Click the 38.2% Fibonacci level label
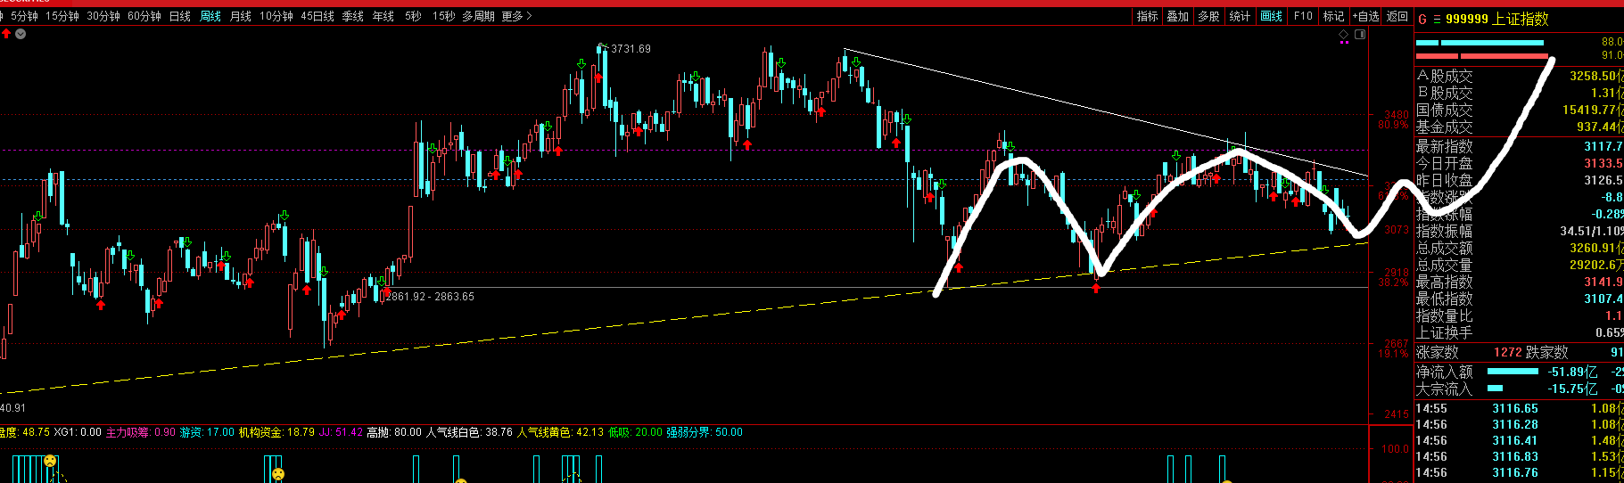Image resolution: width=1624 pixels, height=483 pixels. (1393, 282)
